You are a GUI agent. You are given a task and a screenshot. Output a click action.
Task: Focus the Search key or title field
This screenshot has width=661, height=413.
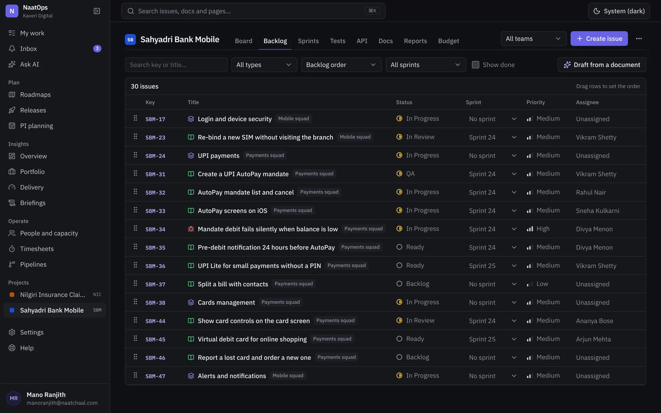click(176, 65)
